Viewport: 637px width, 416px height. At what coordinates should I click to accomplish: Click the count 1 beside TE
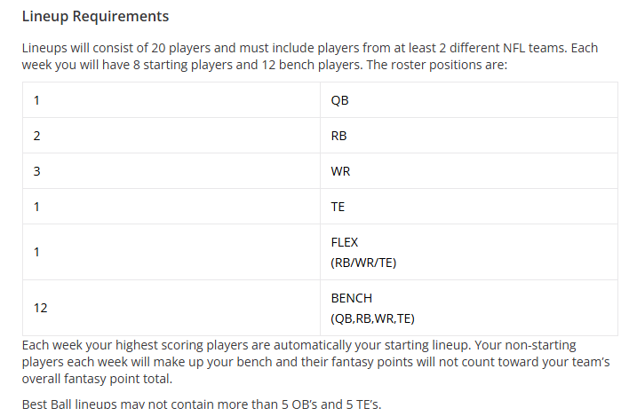point(36,207)
